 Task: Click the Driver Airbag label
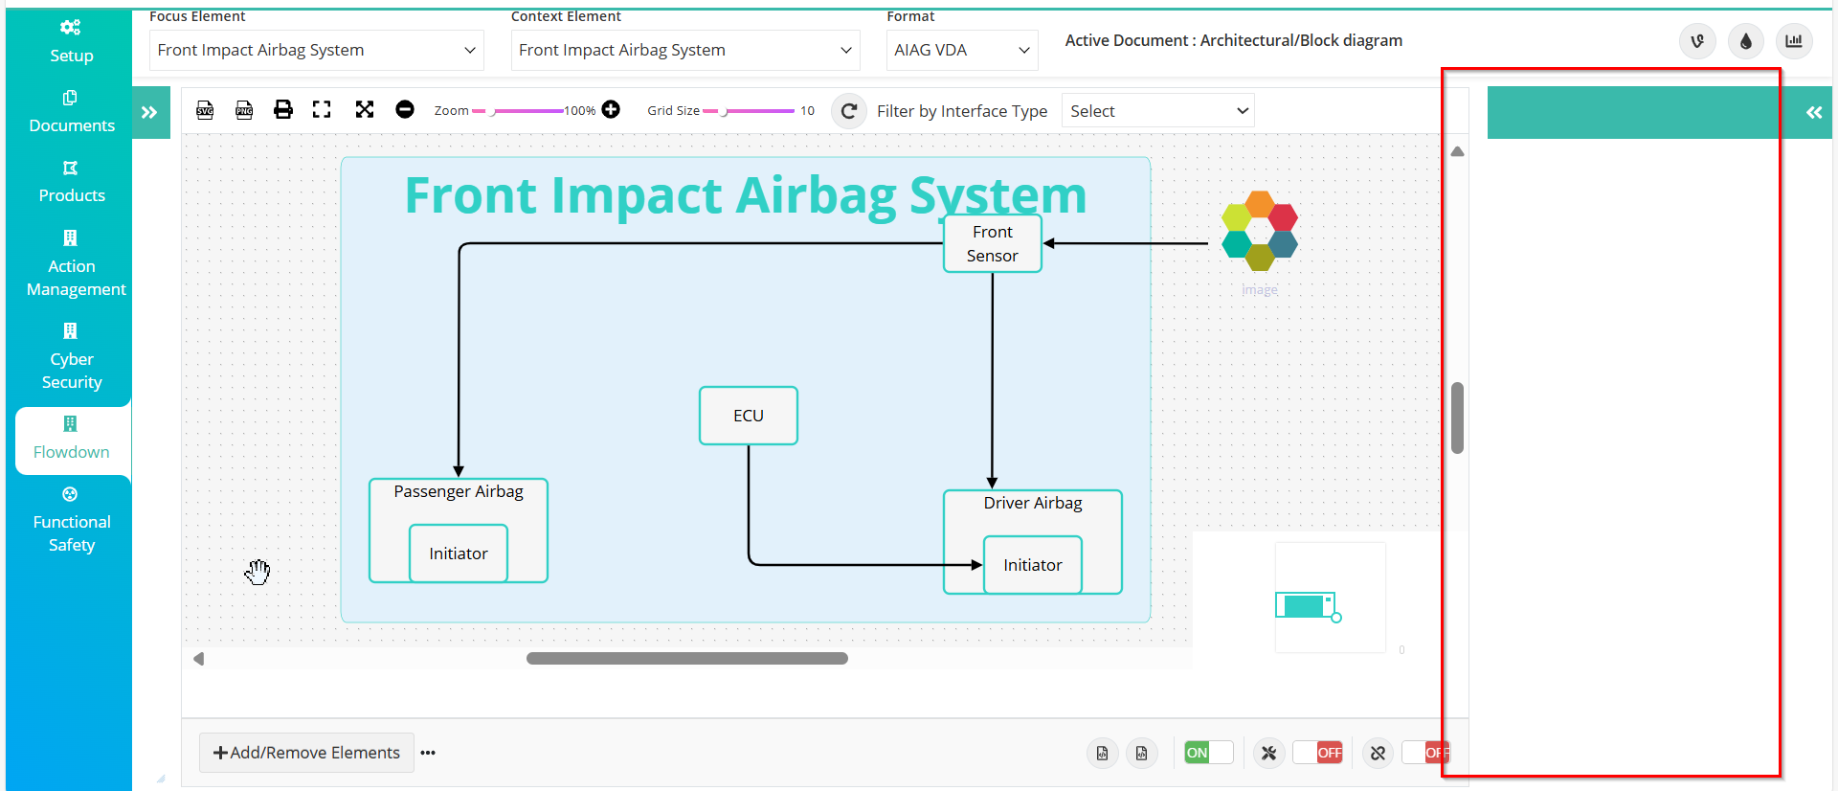click(1033, 503)
